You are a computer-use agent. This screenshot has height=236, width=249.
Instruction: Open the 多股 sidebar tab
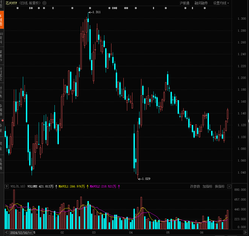pyautogui.click(x=2, y=128)
